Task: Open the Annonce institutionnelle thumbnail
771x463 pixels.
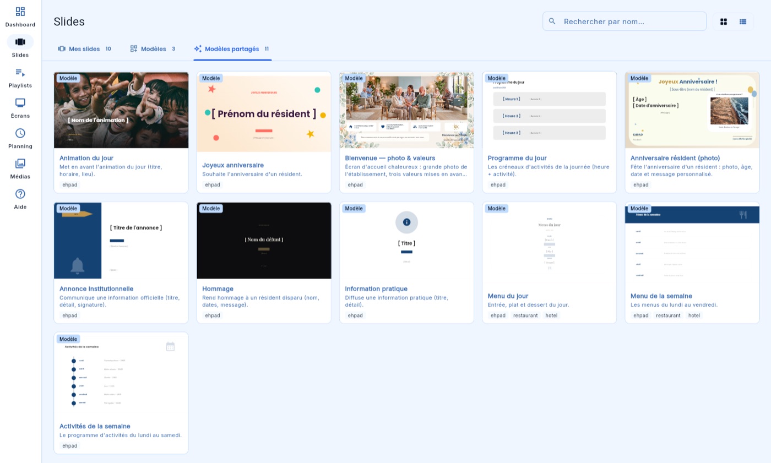Action: pyautogui.click(x=121, y=241)
